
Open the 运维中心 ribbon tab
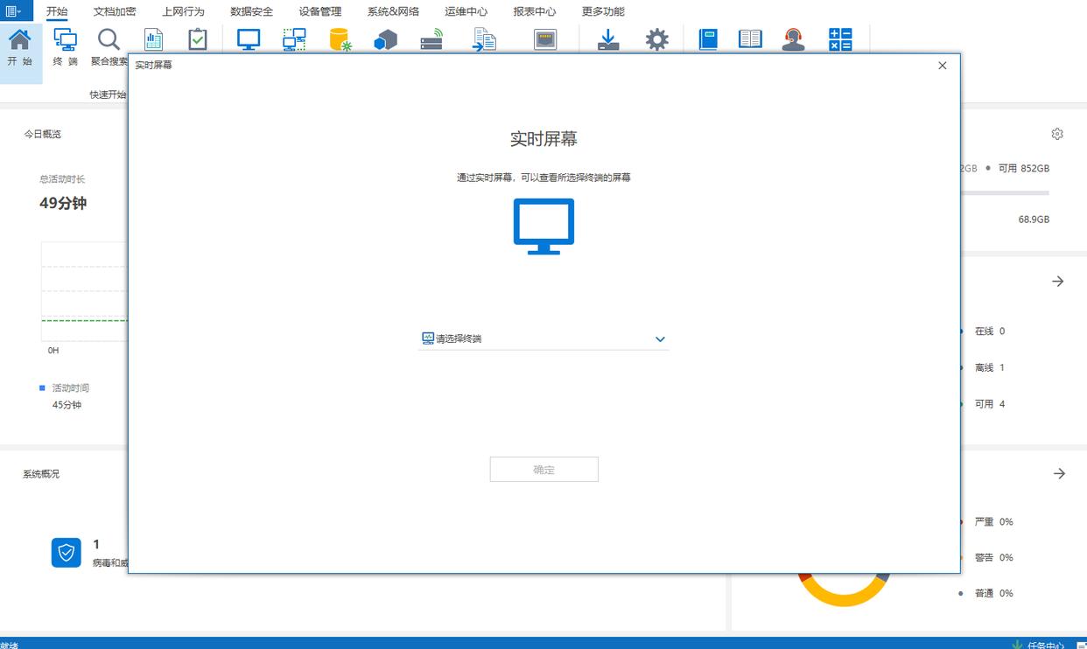coord(466,11)
